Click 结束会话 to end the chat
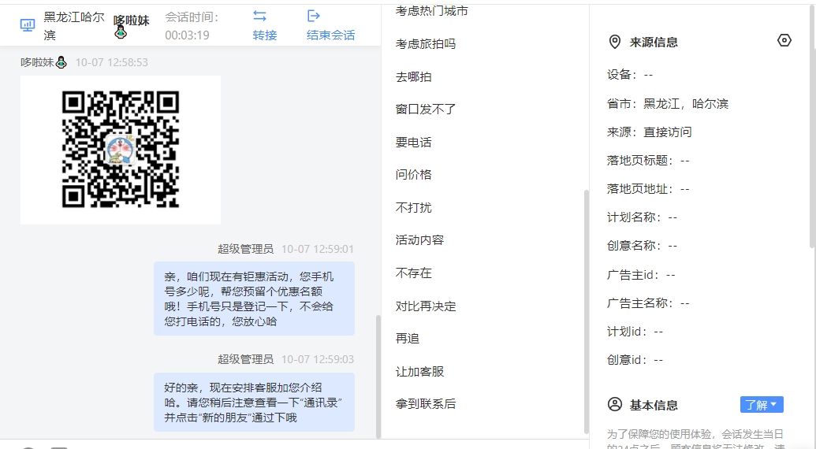816x449 pixels. (331, 35)
